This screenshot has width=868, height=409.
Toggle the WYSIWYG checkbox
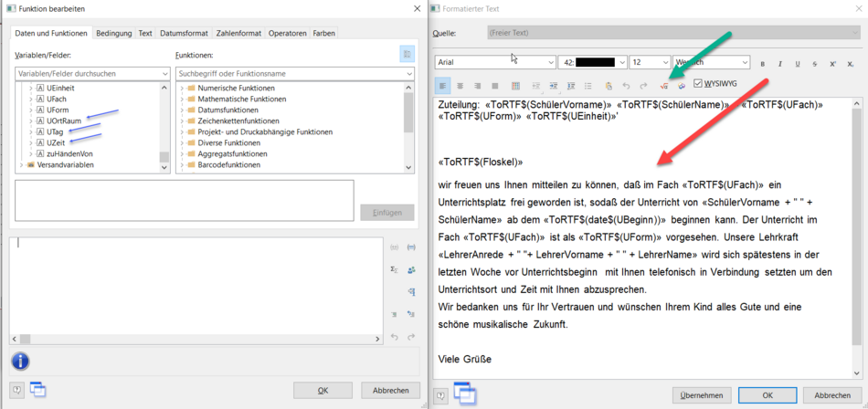699,84
